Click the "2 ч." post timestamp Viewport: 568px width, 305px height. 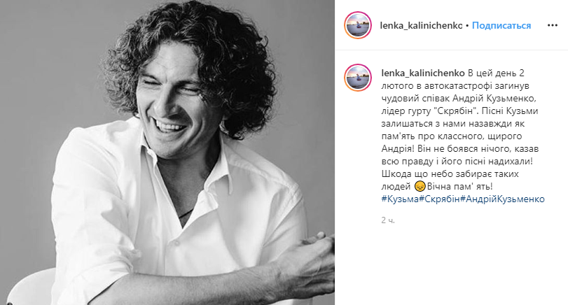pyautogui.click(x=388, y=220)
